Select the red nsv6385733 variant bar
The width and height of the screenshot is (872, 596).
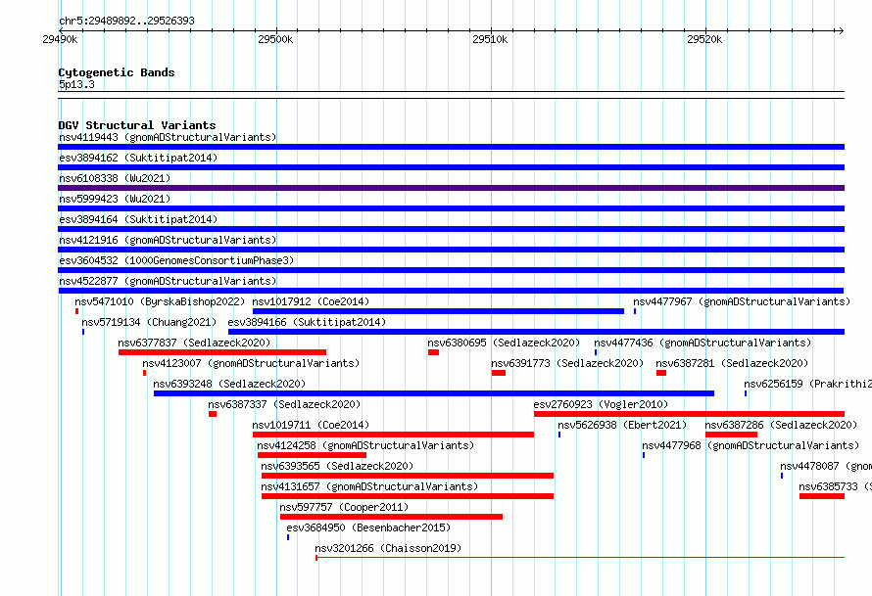click(x=822, y=496)
